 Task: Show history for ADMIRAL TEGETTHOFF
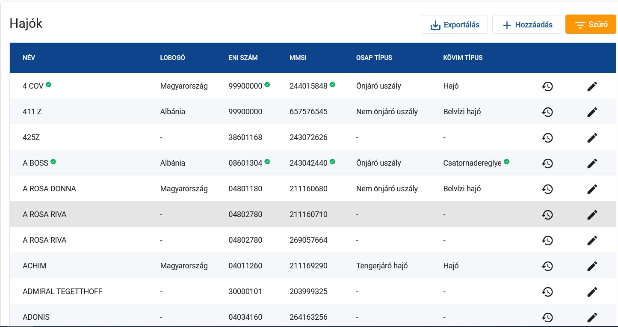547,291
